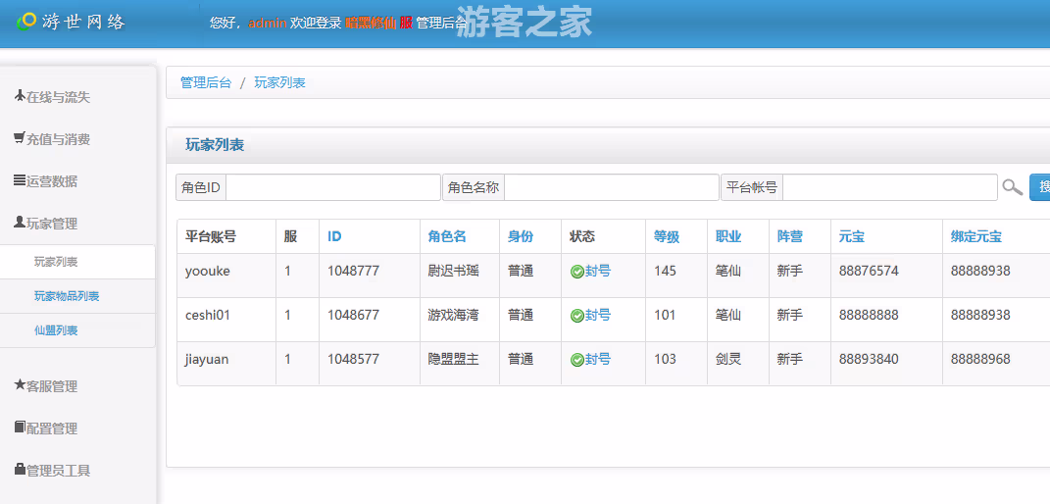Click role name 游戏海湾
The image size is (1050, 504).
click(453, 316)
